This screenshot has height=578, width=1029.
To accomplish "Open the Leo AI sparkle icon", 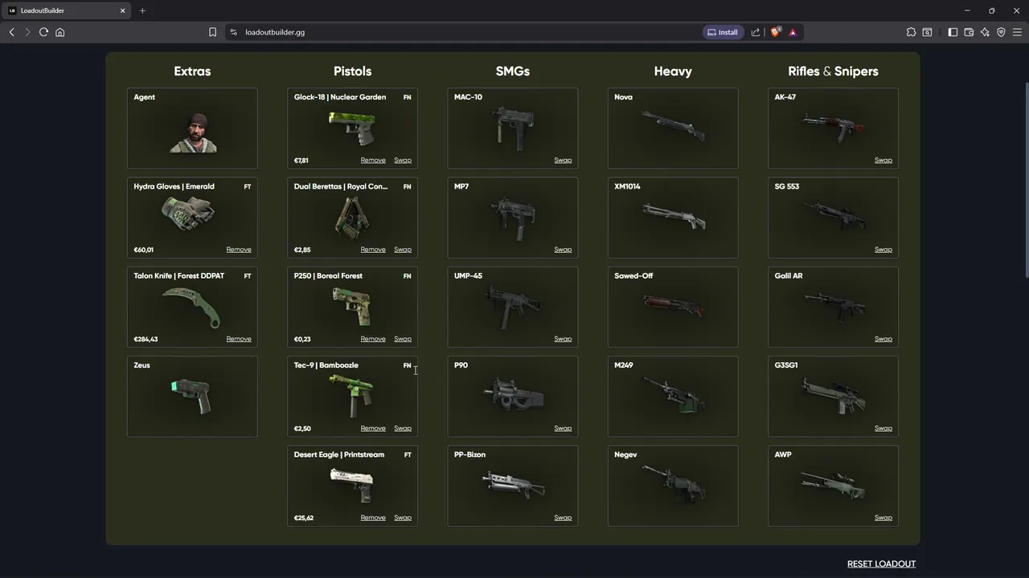I will (985, 32).
